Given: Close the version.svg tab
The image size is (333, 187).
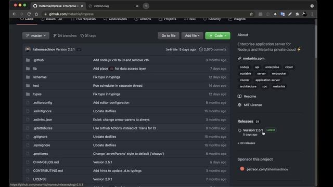Looking at the screenshot, I should tap(137, 6).
